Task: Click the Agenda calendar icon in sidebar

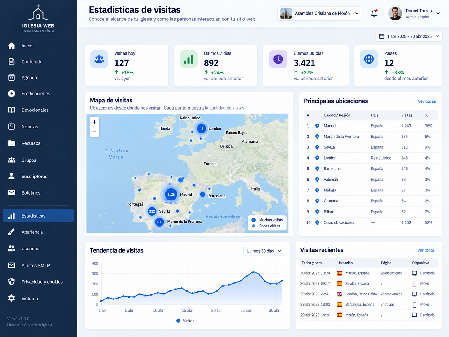Action: click(11, 77)
